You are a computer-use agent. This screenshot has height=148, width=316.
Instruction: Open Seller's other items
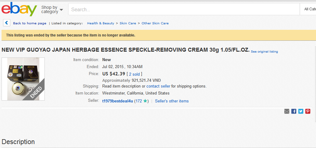point(172,101)
